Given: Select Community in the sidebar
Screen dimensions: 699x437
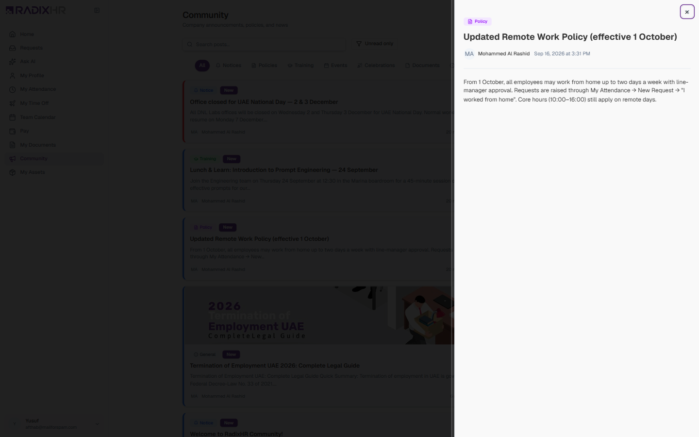Looking at the screenshot, I should coord(54,159).
